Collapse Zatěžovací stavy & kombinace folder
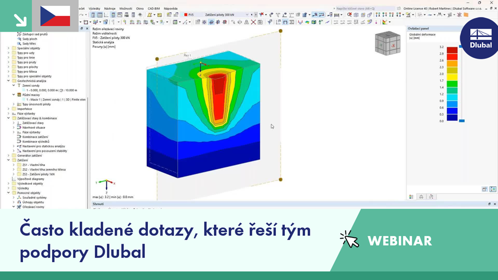 [x=9, y=118]
